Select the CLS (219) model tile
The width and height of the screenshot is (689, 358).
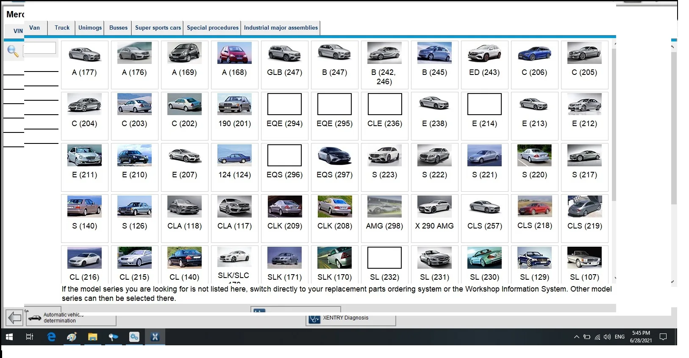pyautogui.click(x=585, y=218)
